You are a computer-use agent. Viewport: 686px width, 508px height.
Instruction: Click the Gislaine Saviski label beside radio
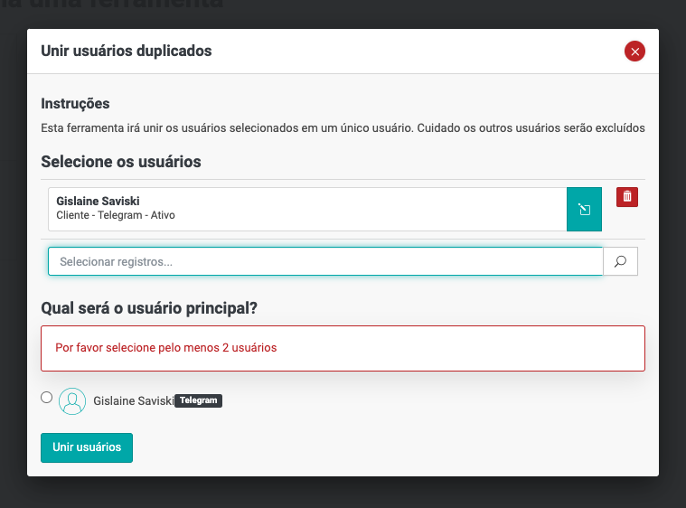point(133,400)
